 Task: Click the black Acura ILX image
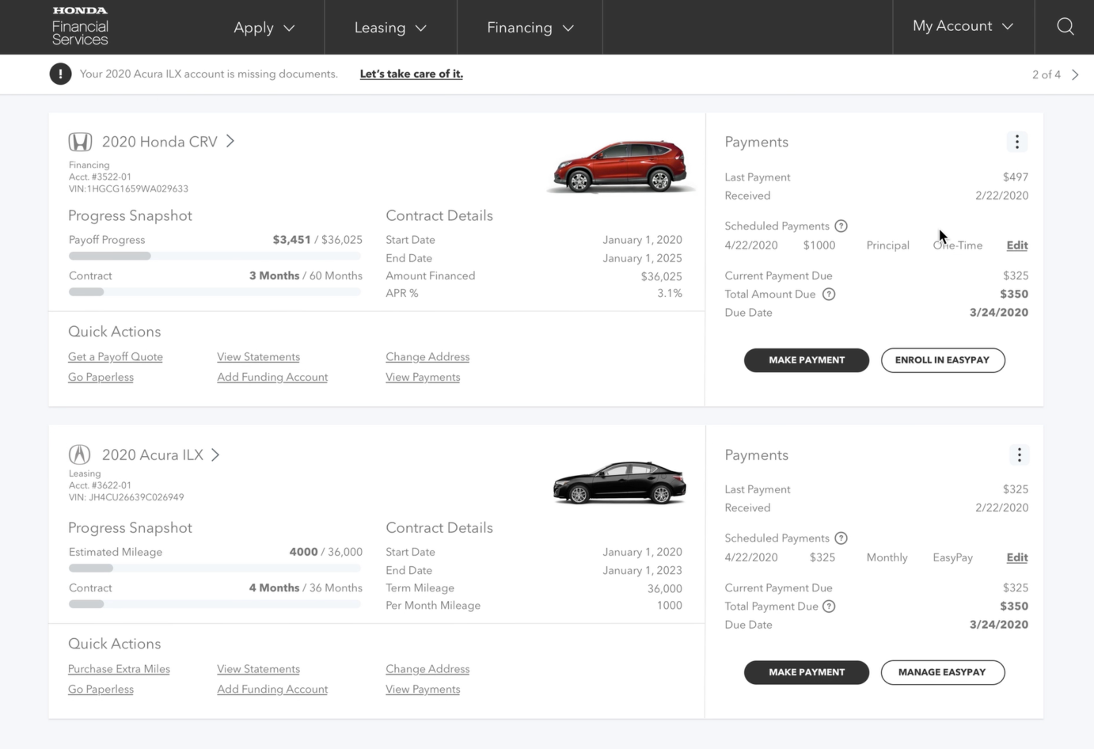(620, 482)
